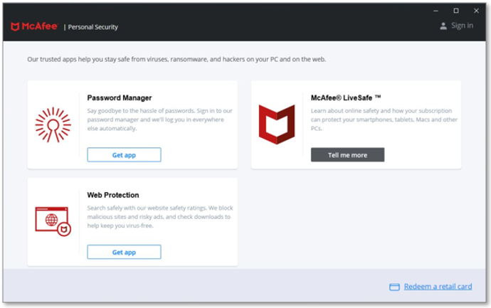Click the 'Learn about online safety' description
This screenshot has width=491, height=308.
click(x=384, y=120)
